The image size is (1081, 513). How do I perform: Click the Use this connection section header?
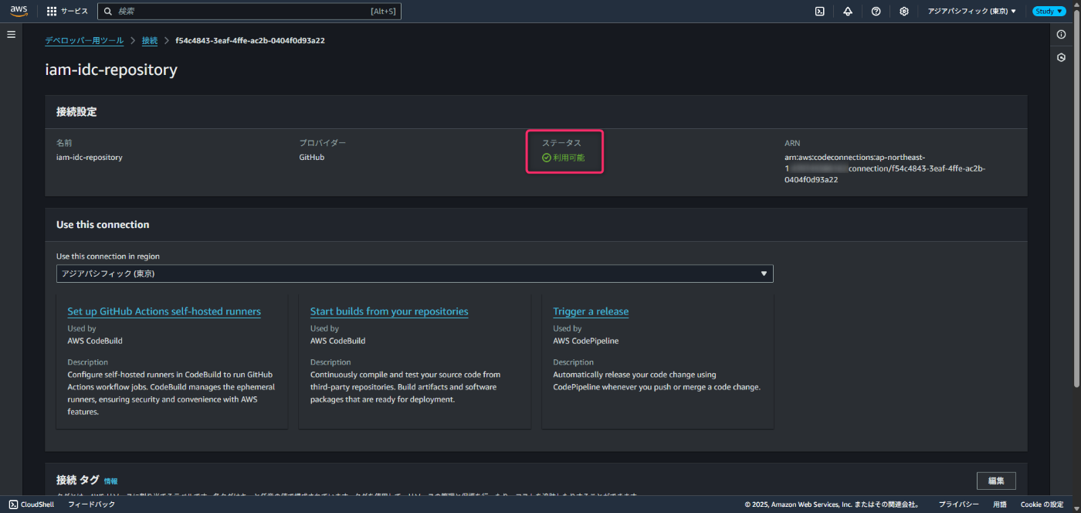[x=103, y=225]
